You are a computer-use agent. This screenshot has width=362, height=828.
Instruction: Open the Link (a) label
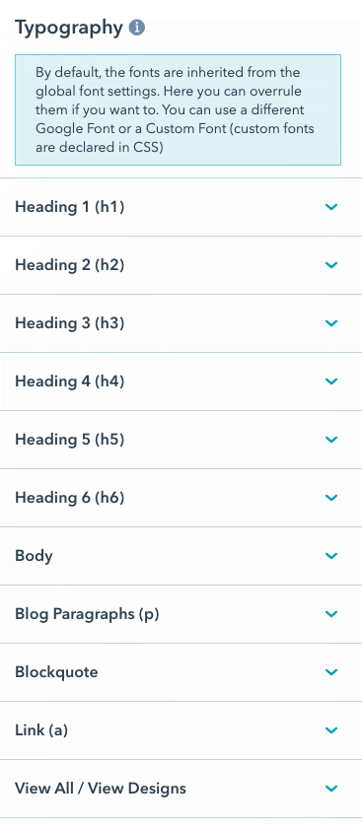[x=41, y=730]
